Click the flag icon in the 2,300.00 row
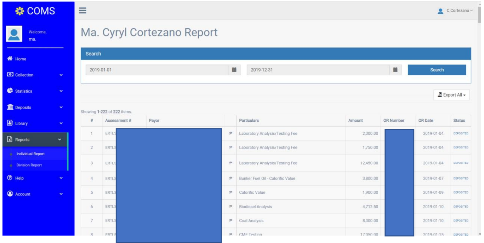The width and height of the screenshot is (484, 243). [231, 133]
